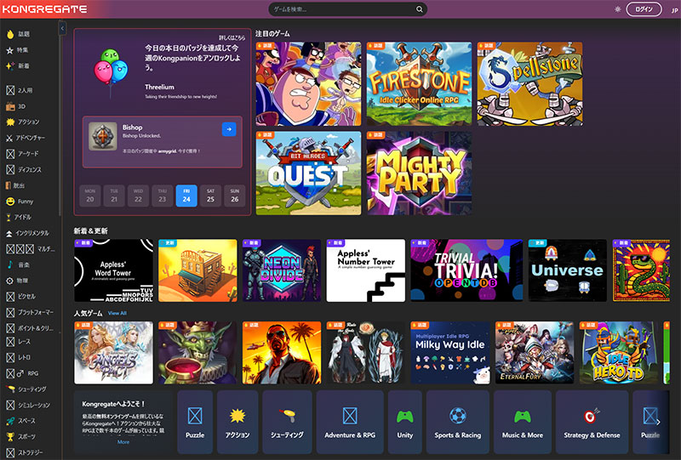
Task: Select THU 23 in the badge calendar
Action: (162, 196)
